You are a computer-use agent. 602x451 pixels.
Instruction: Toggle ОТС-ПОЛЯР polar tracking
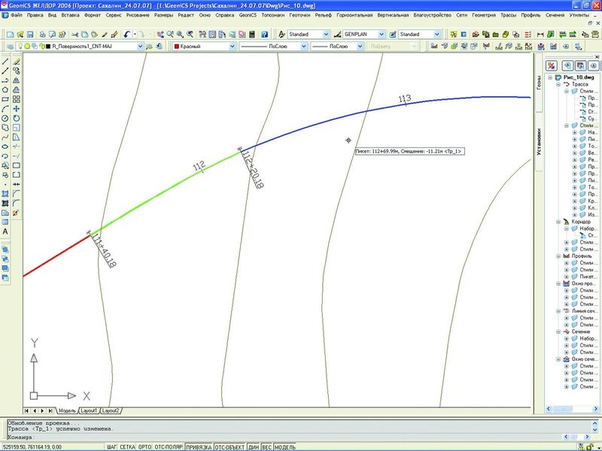click(x=169, y=447)
